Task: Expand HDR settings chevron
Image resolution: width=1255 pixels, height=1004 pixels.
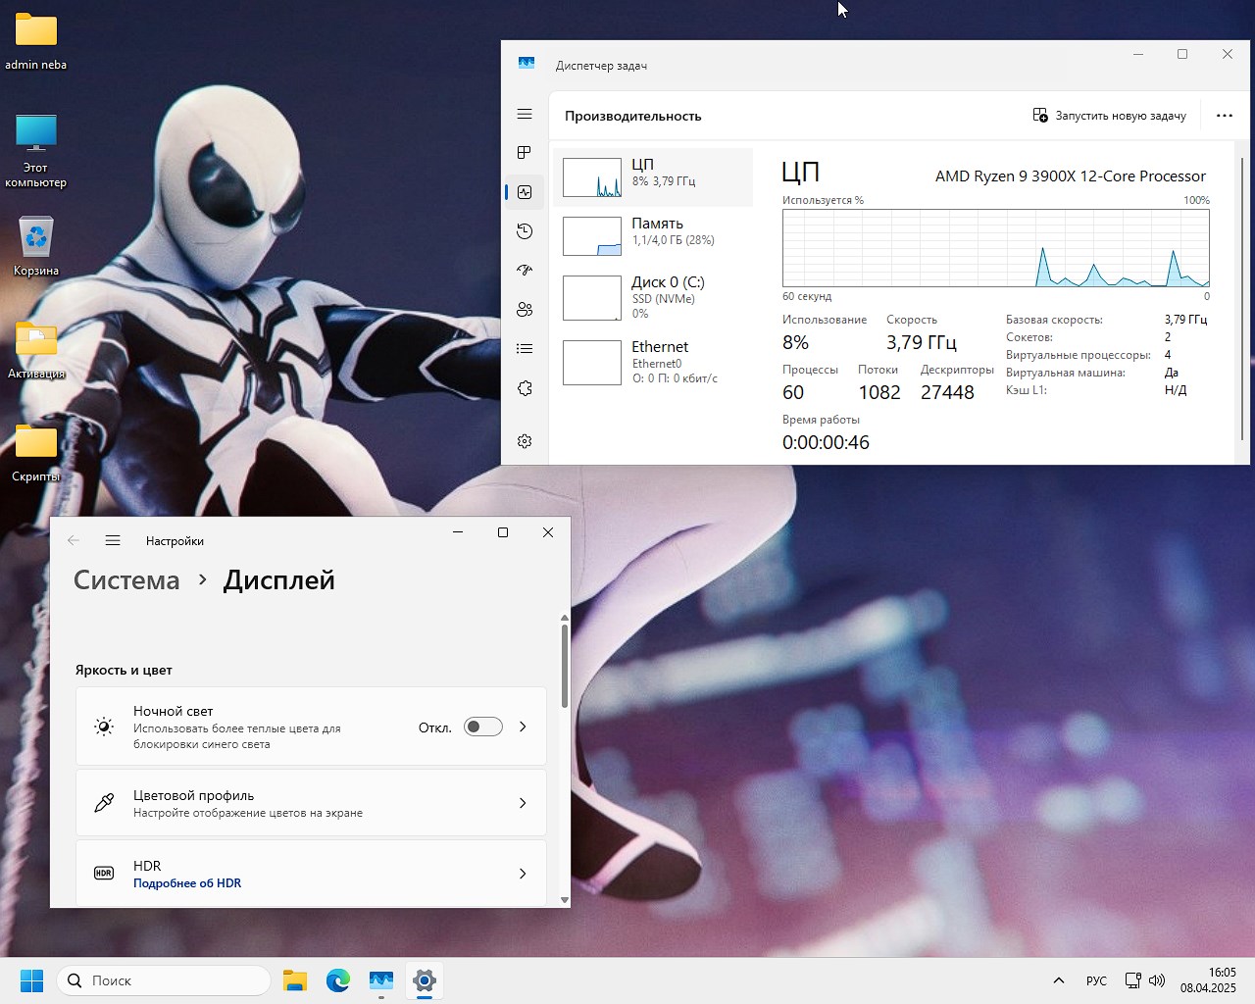Action: click(x=523, y=874)
